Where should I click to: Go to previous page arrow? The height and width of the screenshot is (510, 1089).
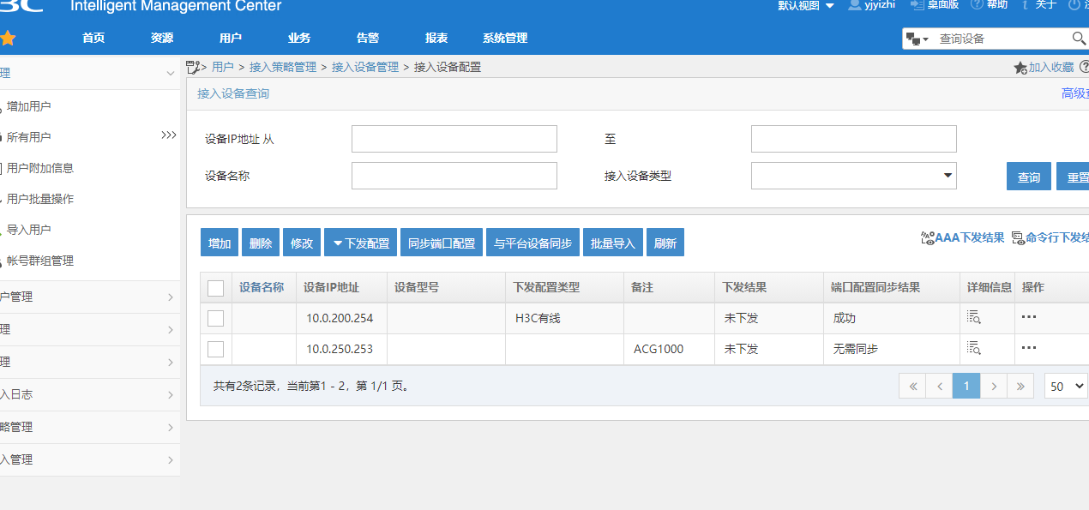click(x=939, y=387)
